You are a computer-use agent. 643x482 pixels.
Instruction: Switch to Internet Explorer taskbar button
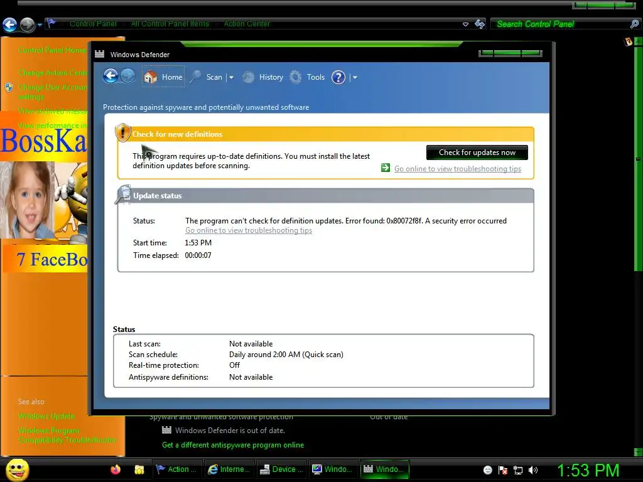click(x=229, y=469)
